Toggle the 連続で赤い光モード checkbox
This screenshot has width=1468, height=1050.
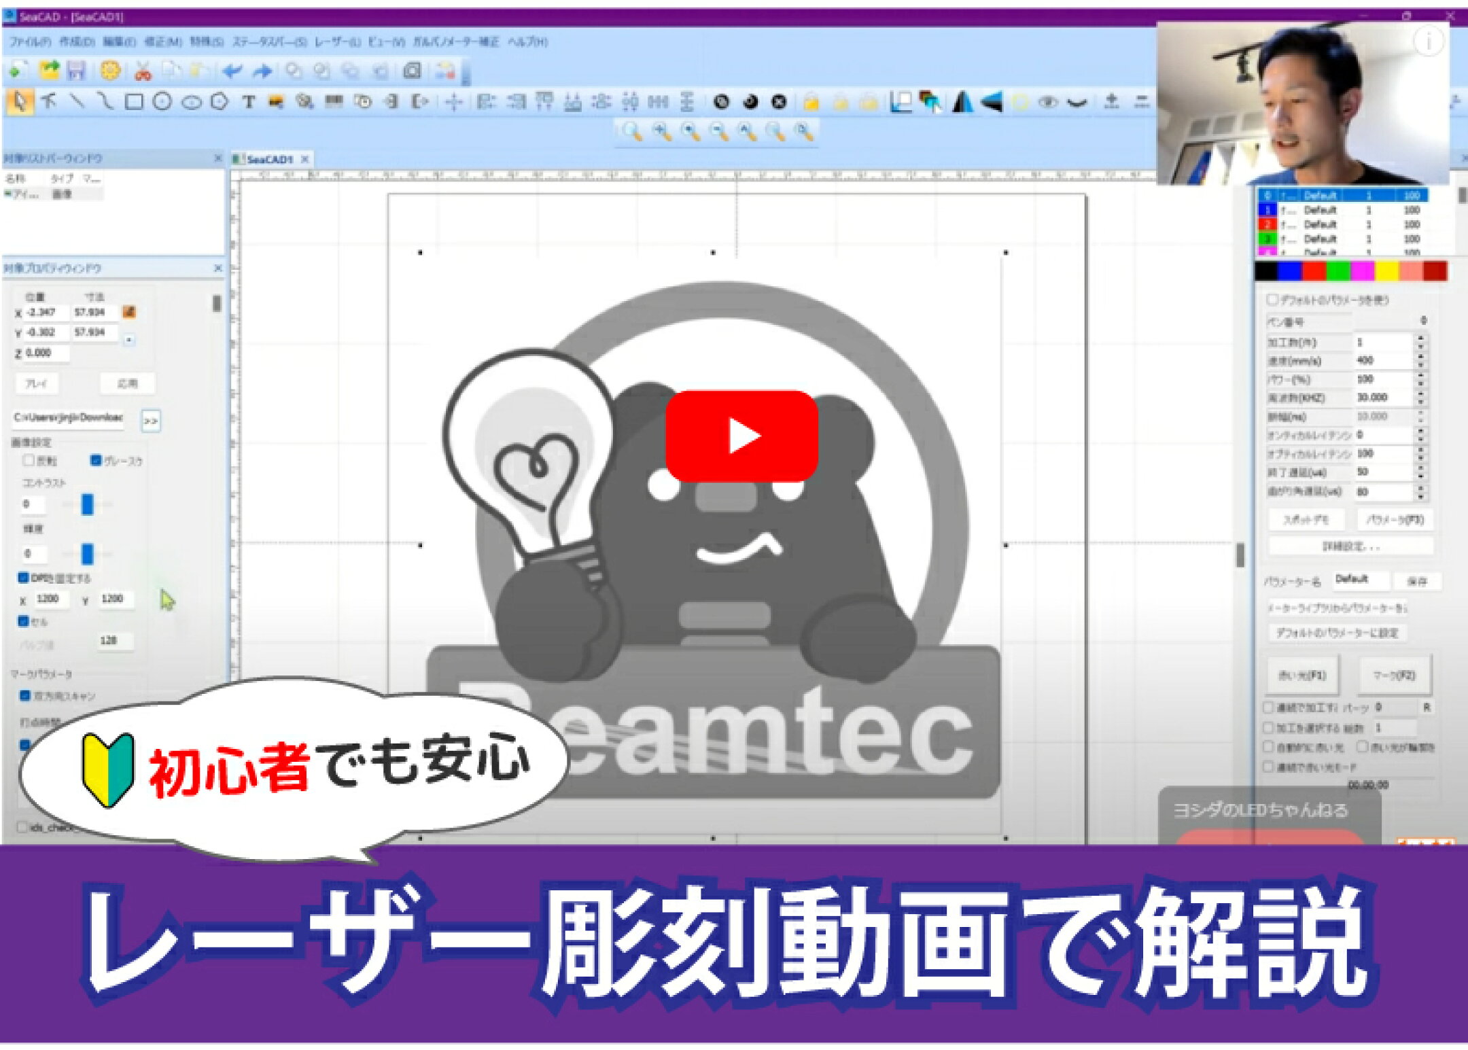pyautogui.click(x=1268, y=767)
